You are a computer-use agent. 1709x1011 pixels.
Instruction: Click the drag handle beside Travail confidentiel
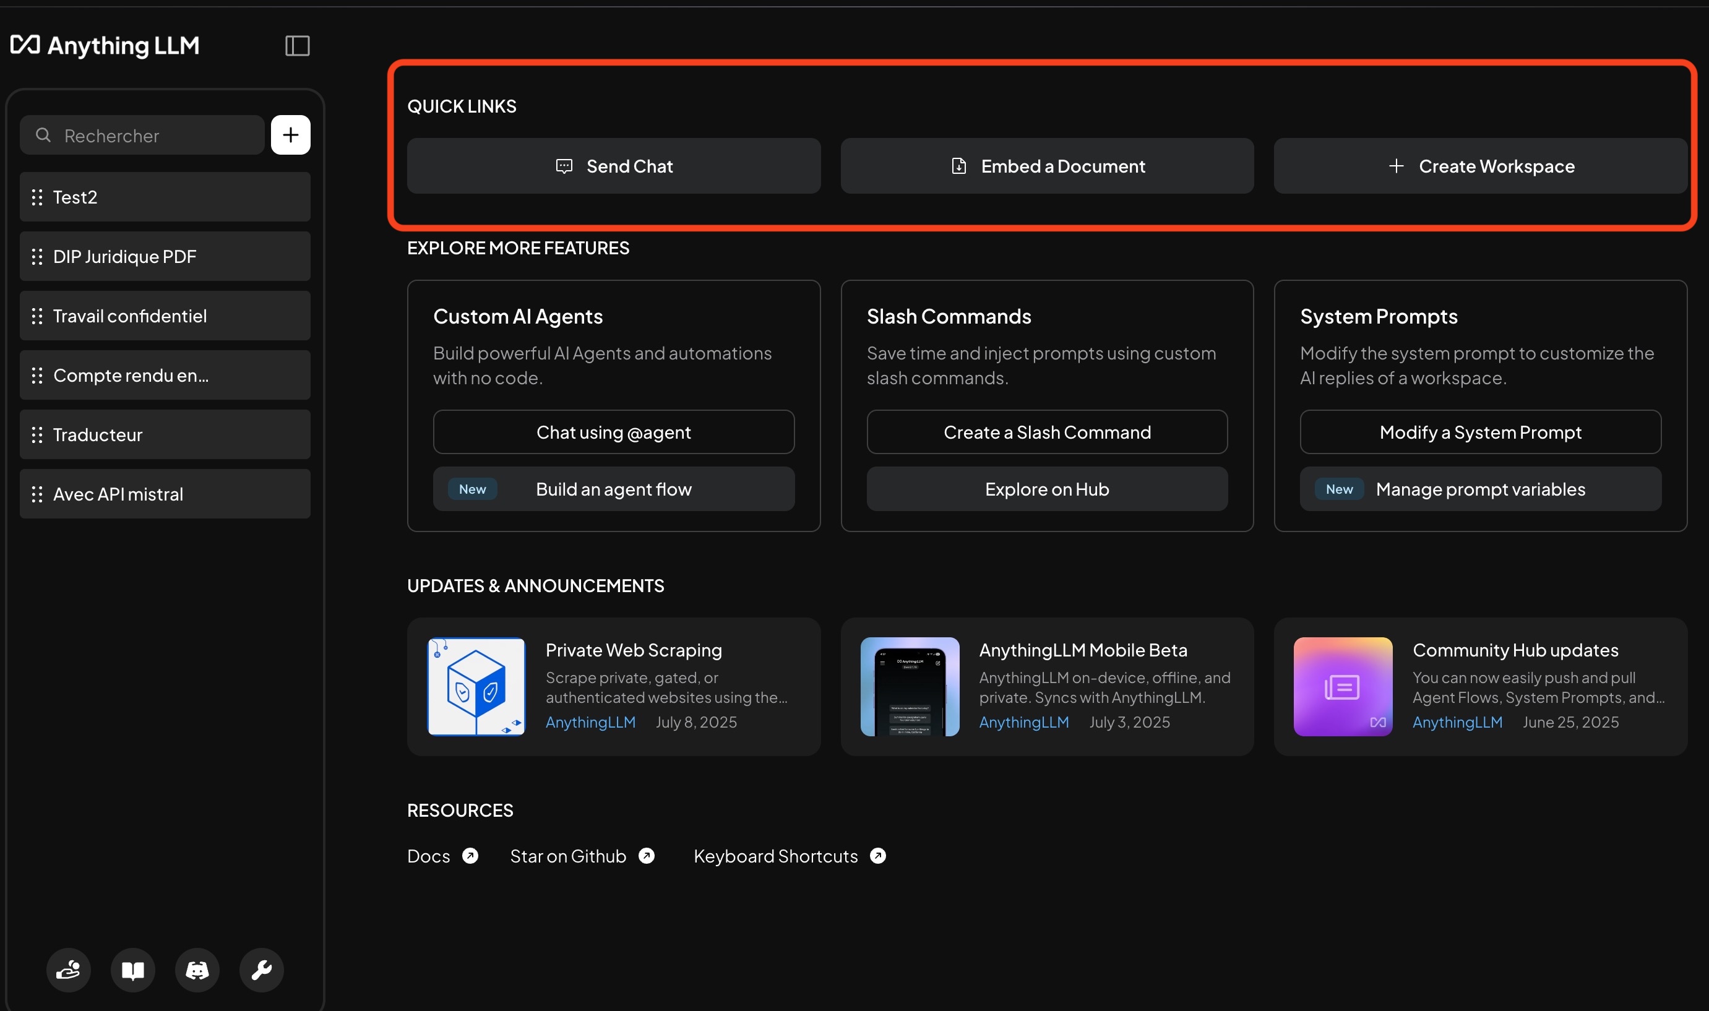(x=38, y=316)
